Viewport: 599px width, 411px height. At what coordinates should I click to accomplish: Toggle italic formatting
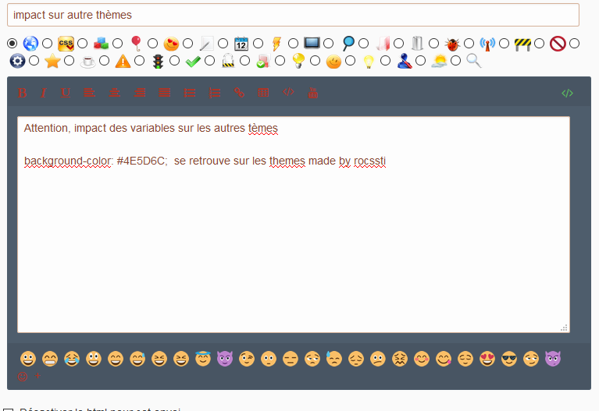click(44, 93)
